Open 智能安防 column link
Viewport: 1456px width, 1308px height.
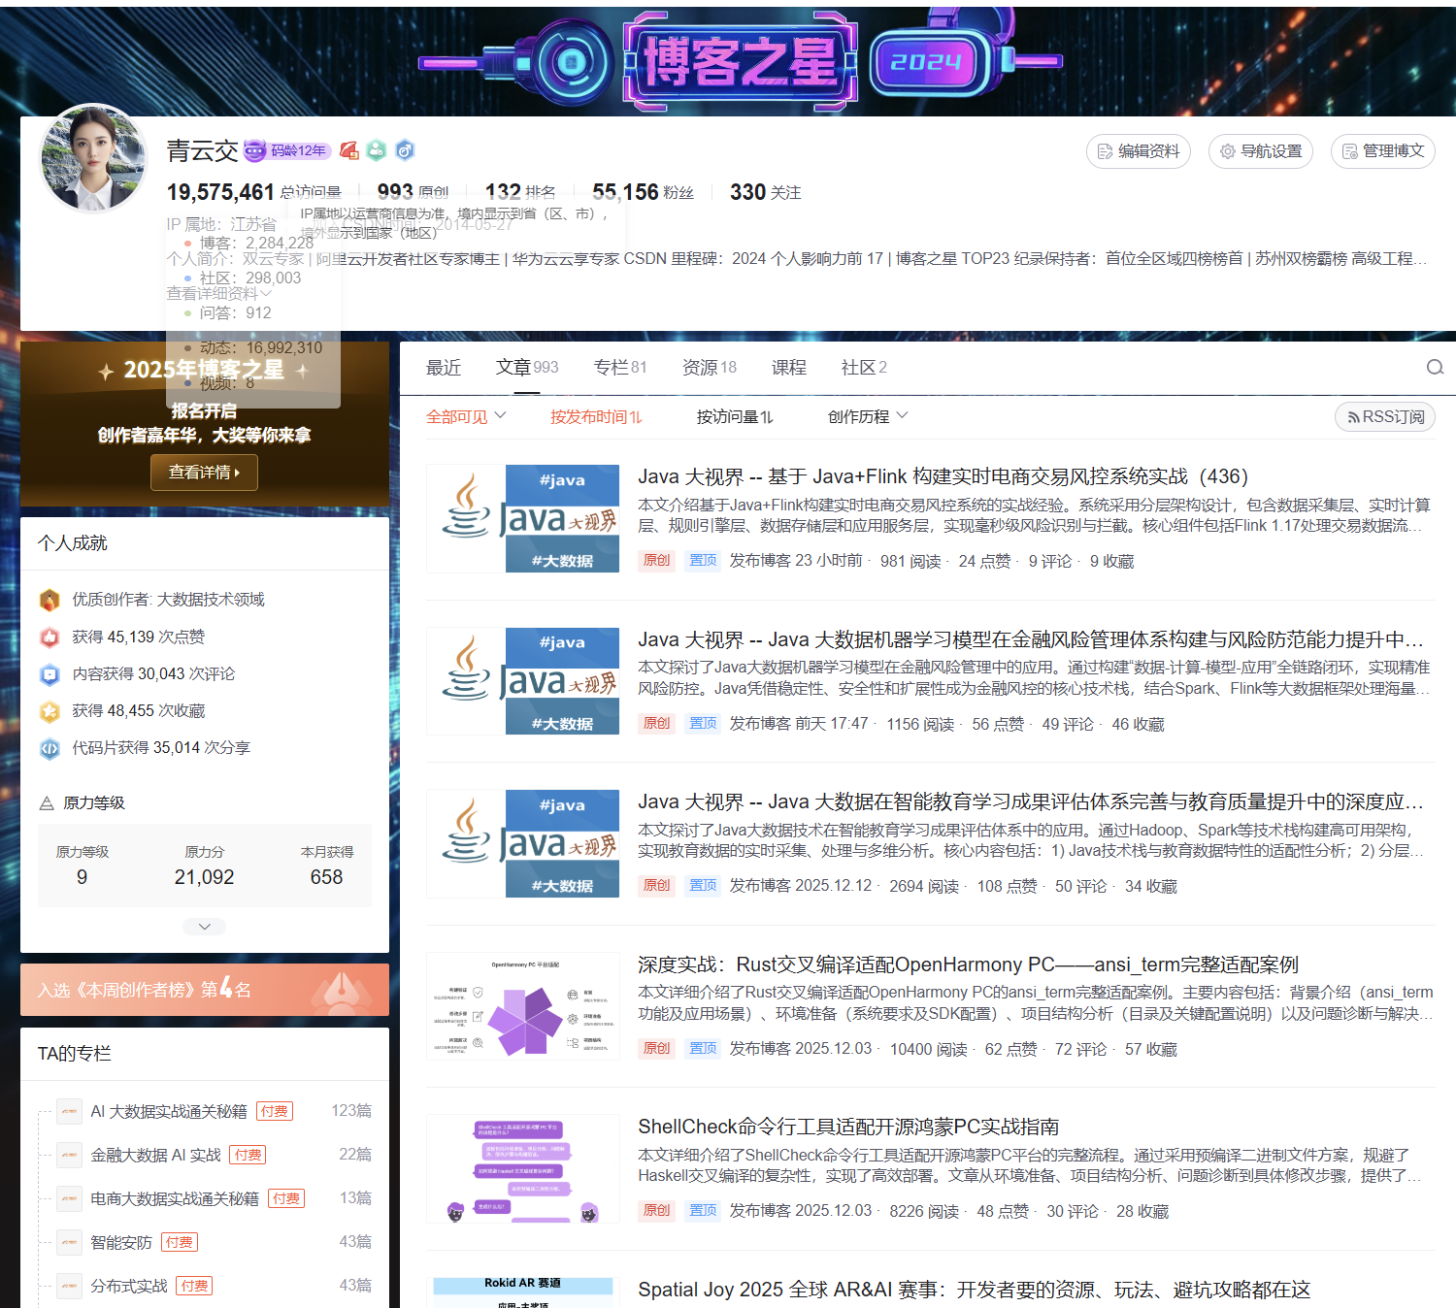pyautogui.click(x=121, y=1242)
